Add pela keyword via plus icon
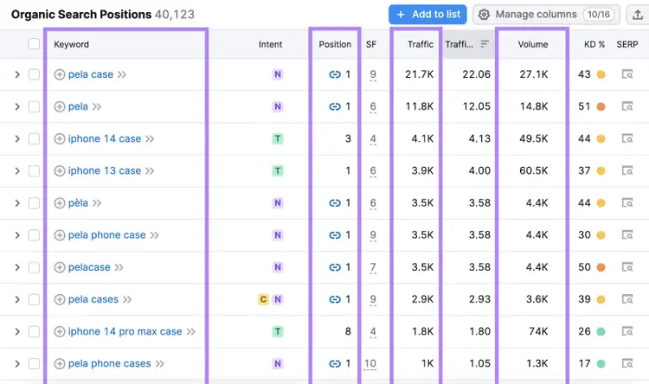The height and width of the screenshot is (384, 649). (x=60, y=106)
